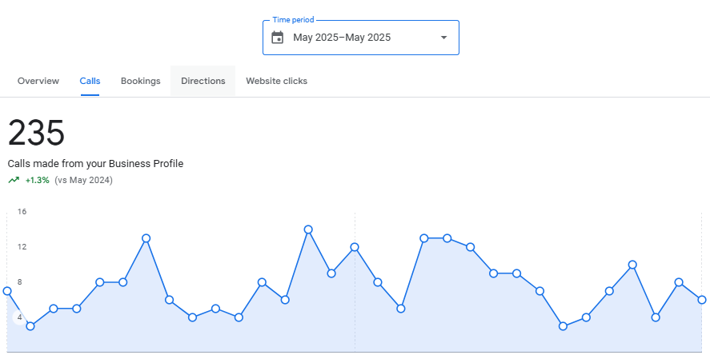Click the +1.3% change value
Viewport: 710px width, 355px height.
pyautogui.click(x=38, y=180)
